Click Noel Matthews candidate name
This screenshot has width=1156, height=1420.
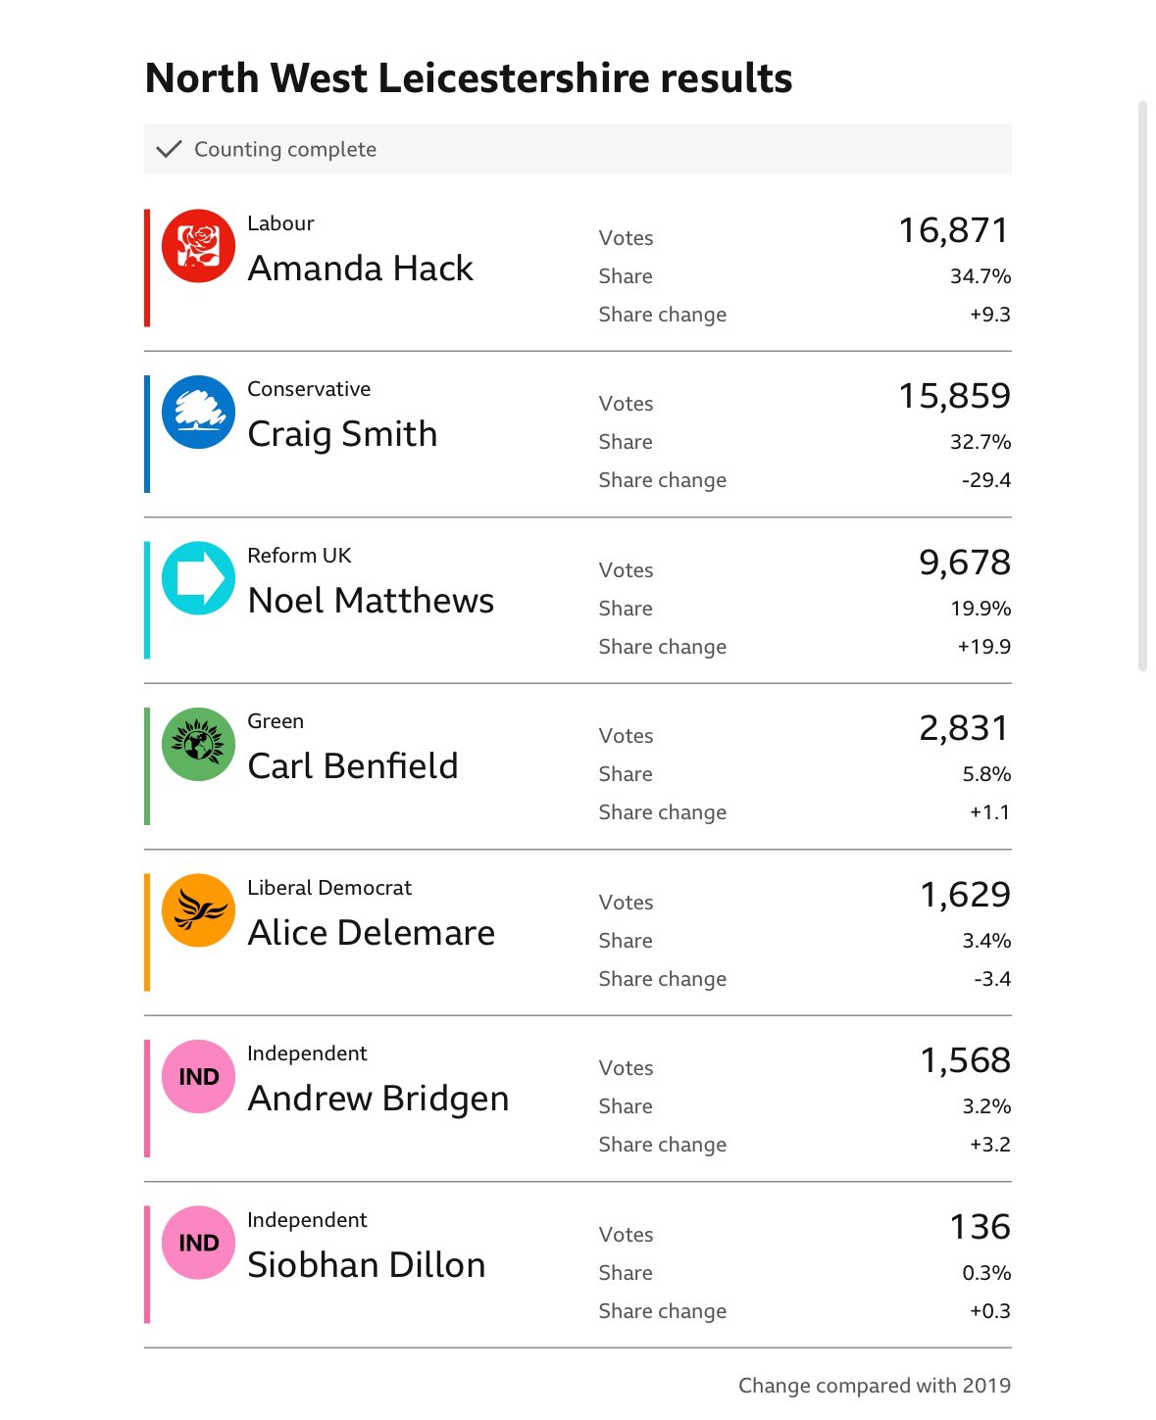tap(371, 601)
